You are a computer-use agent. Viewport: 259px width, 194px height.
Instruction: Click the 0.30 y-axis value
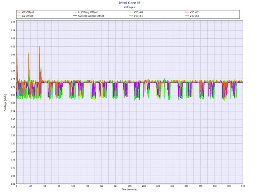[13, 144]
